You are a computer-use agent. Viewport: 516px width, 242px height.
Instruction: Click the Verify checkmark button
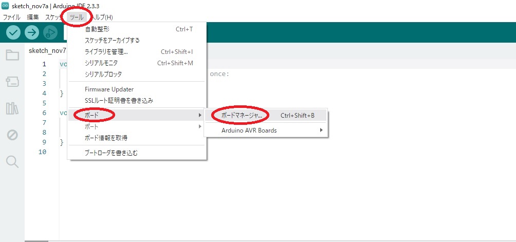click(13, 32)
